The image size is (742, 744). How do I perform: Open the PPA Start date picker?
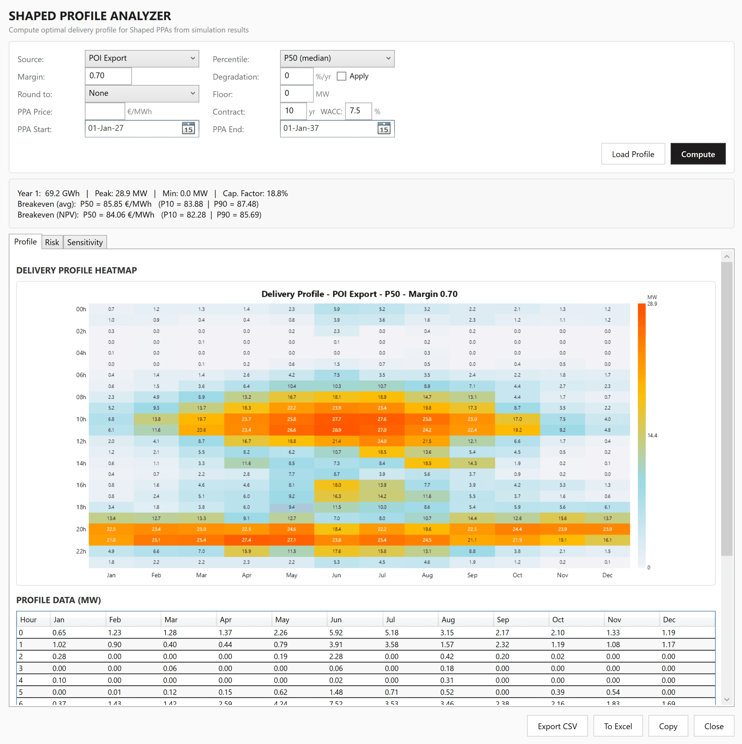[188, 129]
